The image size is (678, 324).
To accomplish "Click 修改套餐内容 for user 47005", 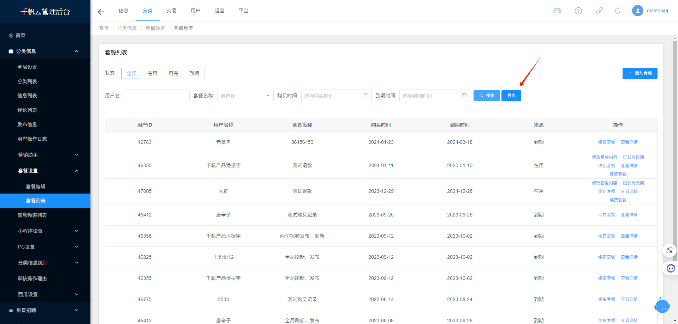I will click(605, 183).
